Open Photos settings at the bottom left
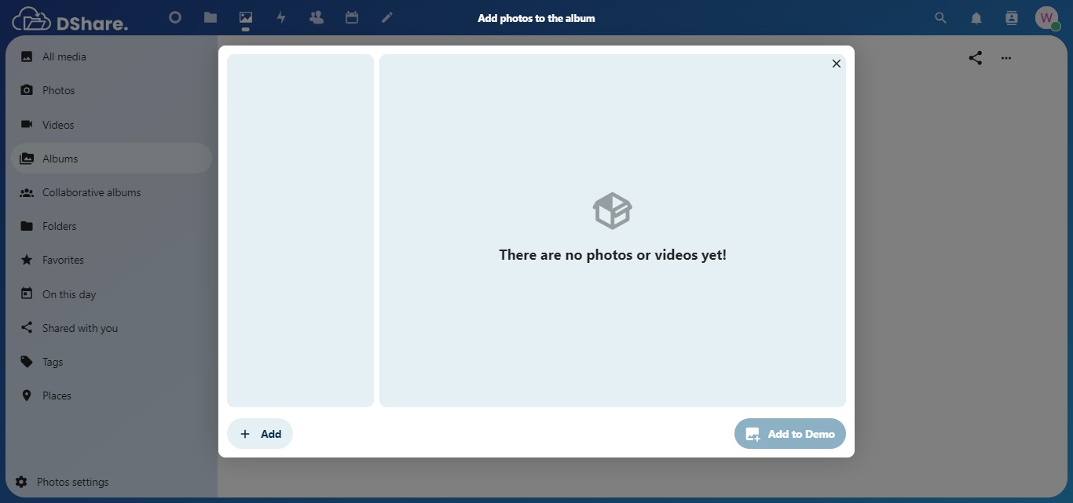Screen dimensions: 1073x503 72,482
